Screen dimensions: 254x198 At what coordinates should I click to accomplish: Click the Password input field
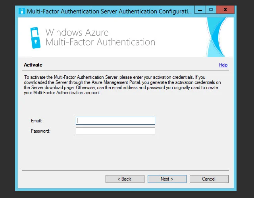point(115,131)
